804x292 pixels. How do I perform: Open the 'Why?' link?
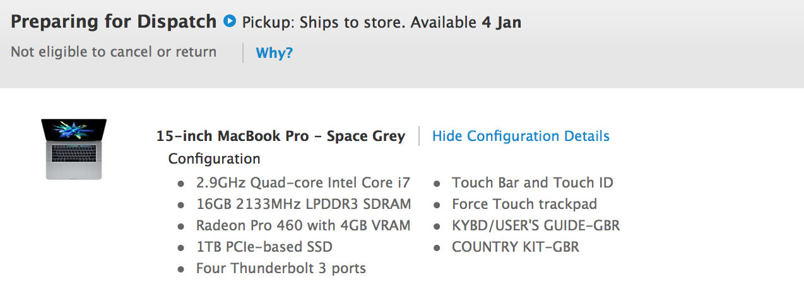pos(275,53)
